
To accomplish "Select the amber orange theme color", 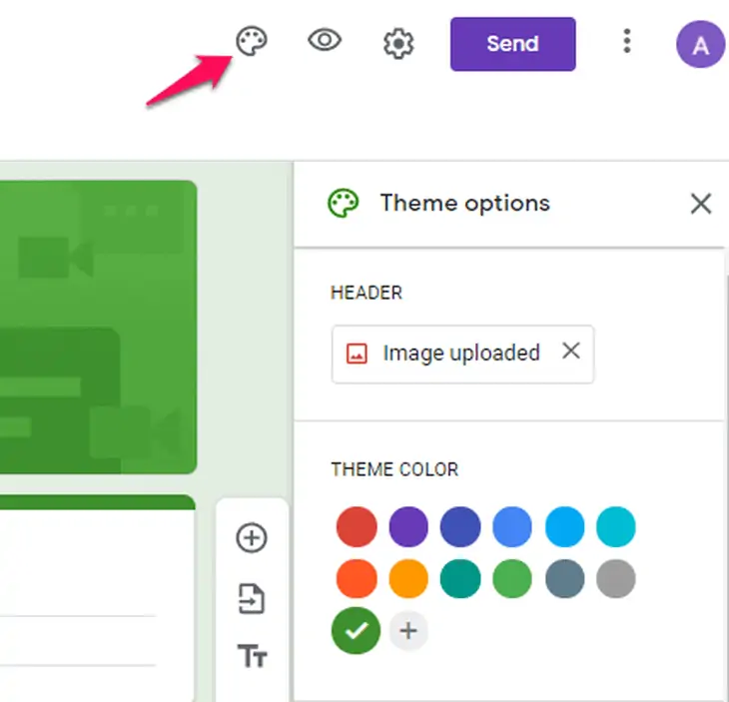I will [x=408, y=579].
